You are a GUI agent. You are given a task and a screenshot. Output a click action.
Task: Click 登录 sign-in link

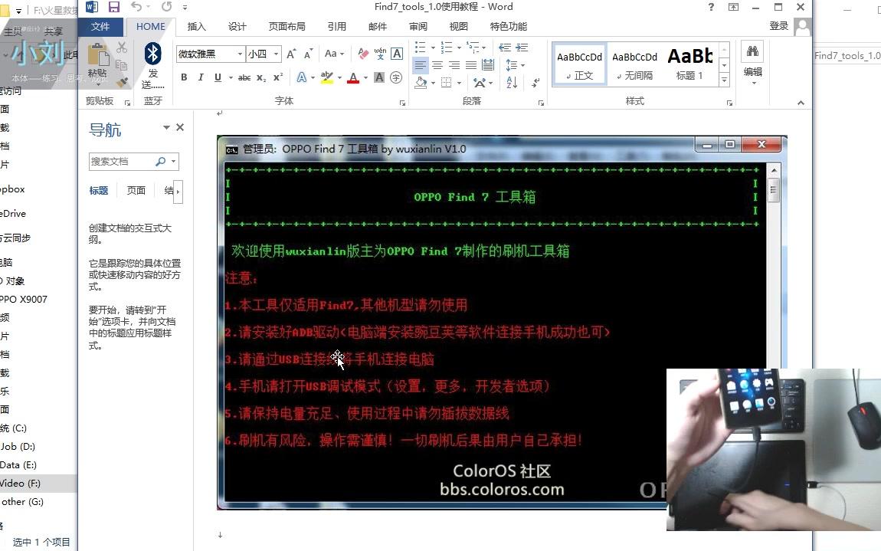click(779, 26)
